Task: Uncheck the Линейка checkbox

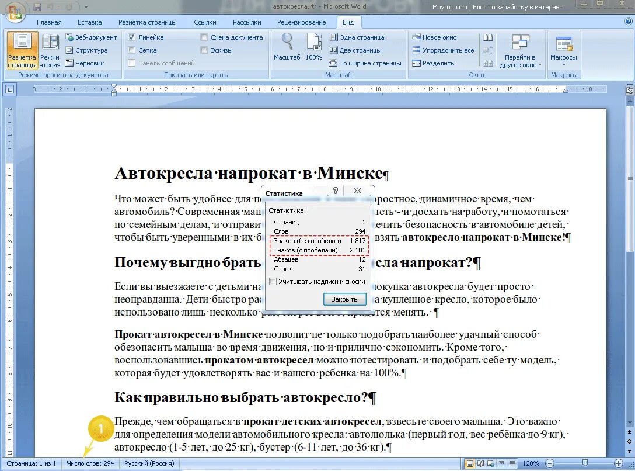Action: pyautogui.click(x=132, y=37)
